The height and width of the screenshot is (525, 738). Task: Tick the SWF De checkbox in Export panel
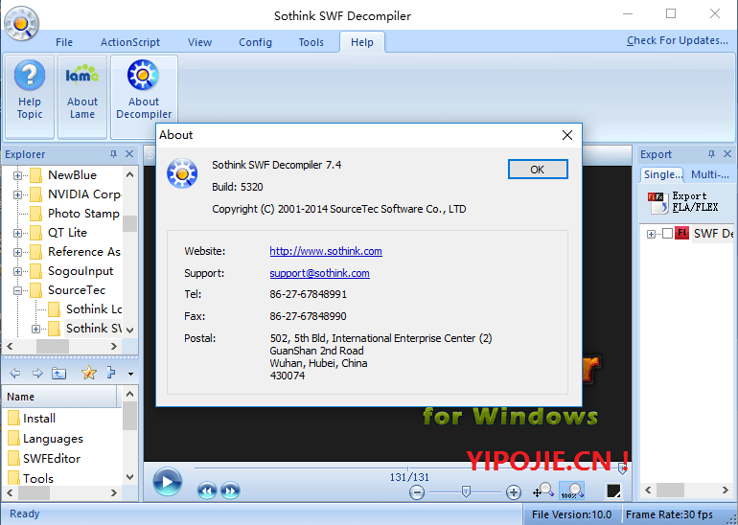pos(667,234)
